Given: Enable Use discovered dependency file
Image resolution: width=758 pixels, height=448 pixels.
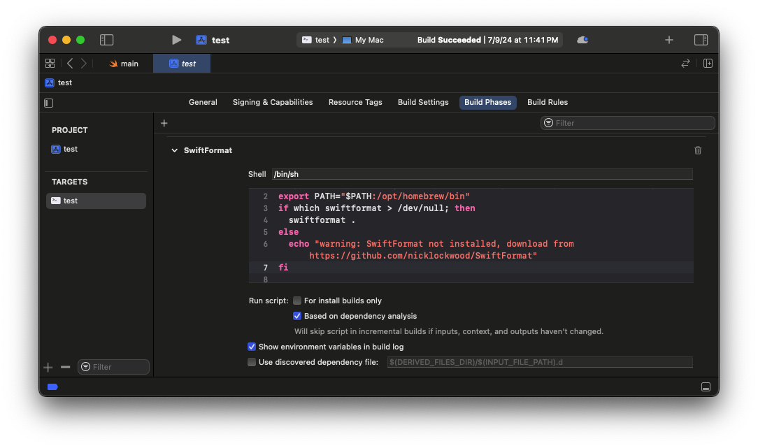Looking at the screenshot, I should point(251,363).
